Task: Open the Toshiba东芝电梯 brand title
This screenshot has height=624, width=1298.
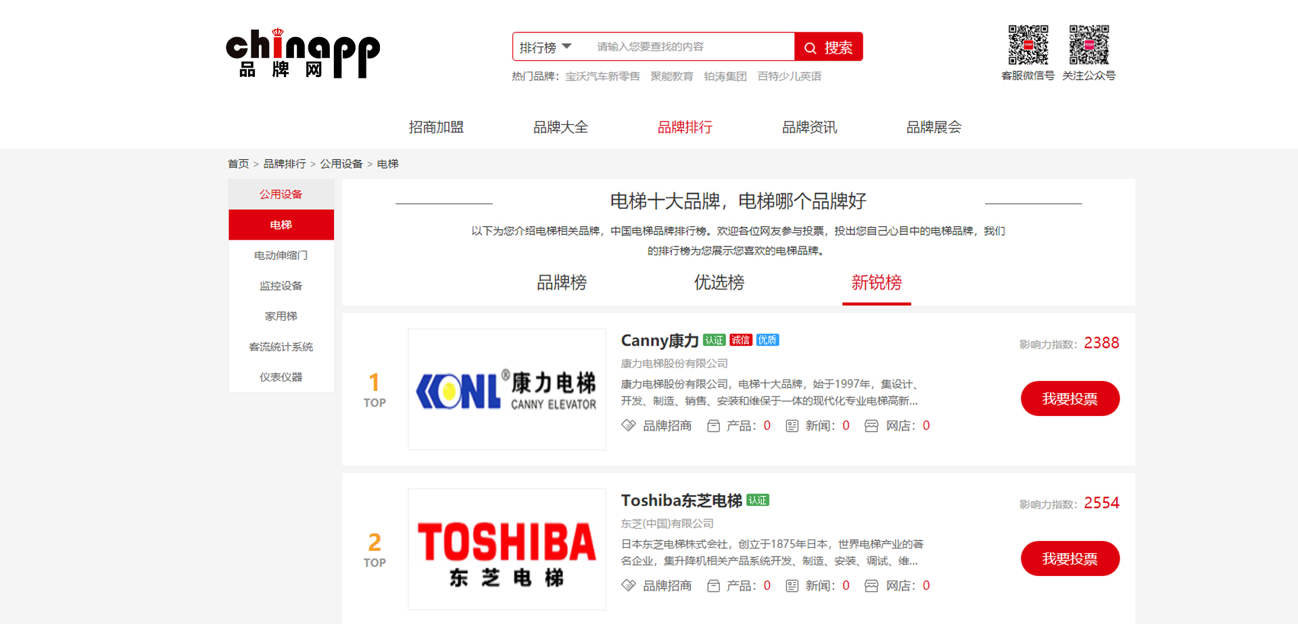Action: (x=681, y=500)
